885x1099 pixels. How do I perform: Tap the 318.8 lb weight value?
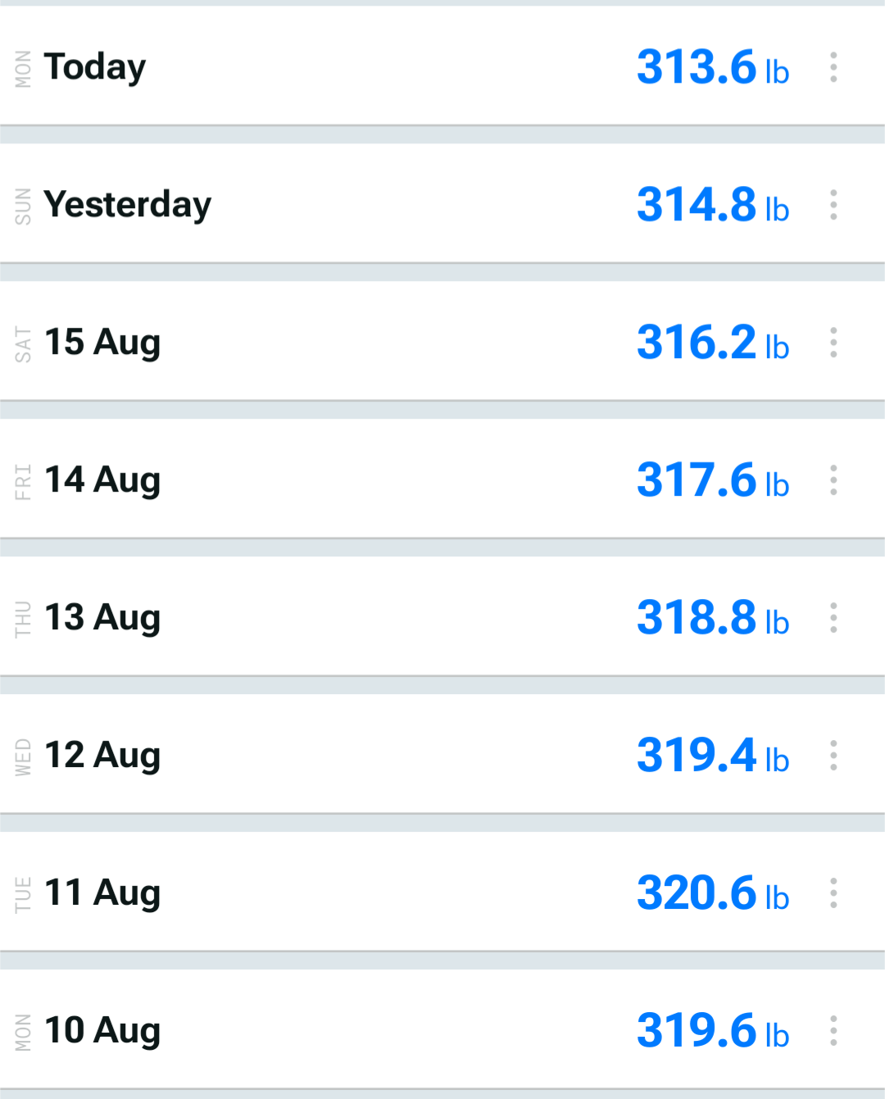[713, 618]
